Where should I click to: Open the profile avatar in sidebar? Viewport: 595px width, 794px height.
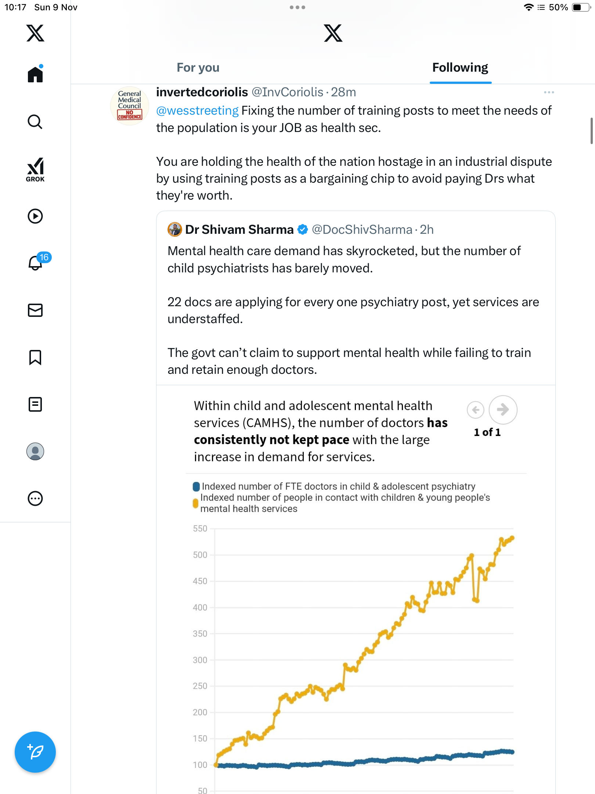pyautogui.click(x=35, y=451)
